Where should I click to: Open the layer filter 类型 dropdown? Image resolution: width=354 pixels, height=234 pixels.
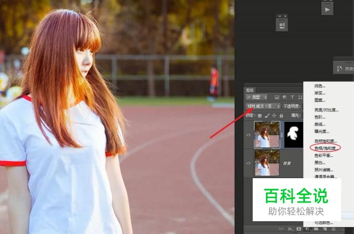256,97
